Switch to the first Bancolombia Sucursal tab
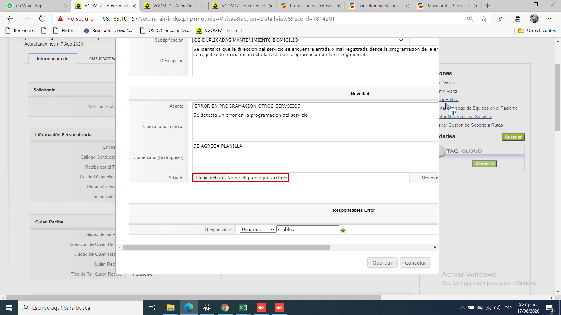561x315 pixels. [x=379, y=6]
